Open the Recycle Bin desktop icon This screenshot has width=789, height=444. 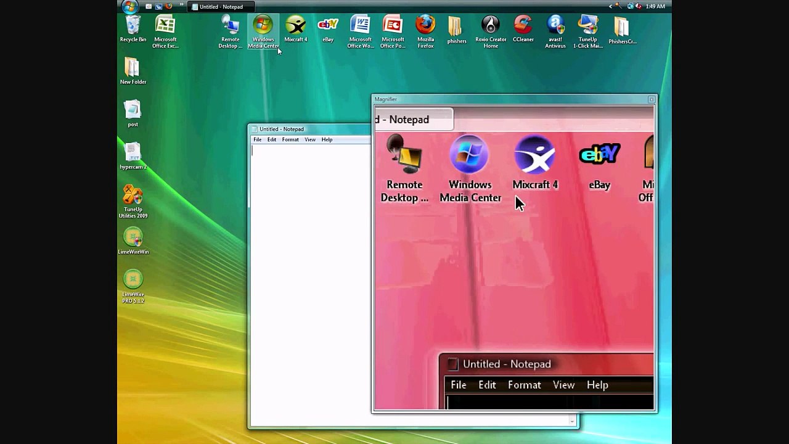click(133, 30)
